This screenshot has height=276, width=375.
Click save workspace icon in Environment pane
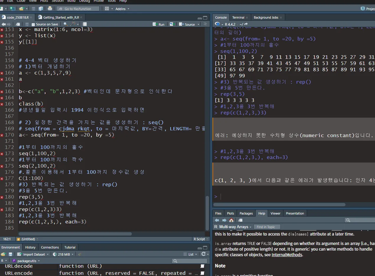(x=10, y=254)
